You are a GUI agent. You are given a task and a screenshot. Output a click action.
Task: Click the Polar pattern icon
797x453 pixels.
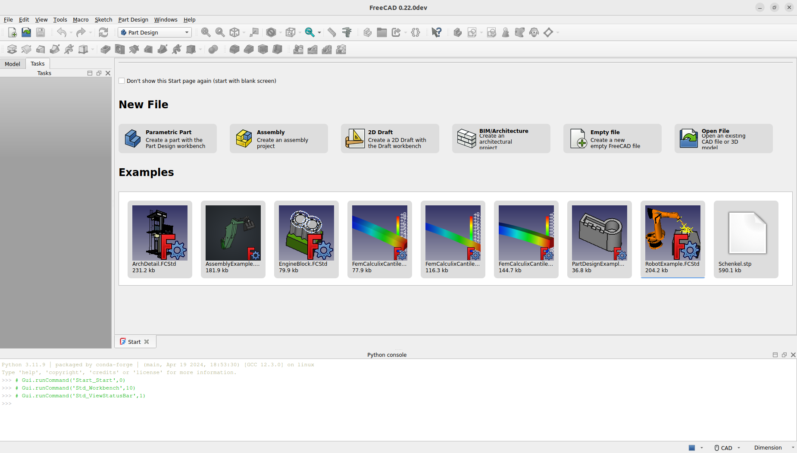(327, 49)
